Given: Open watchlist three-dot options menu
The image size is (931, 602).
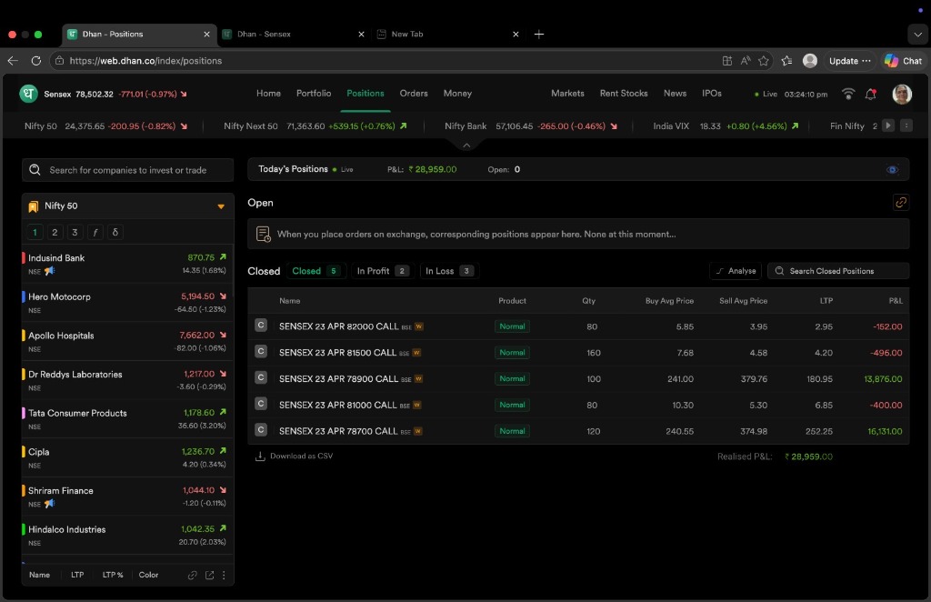Looking at the screenshot, I should 224,576.
